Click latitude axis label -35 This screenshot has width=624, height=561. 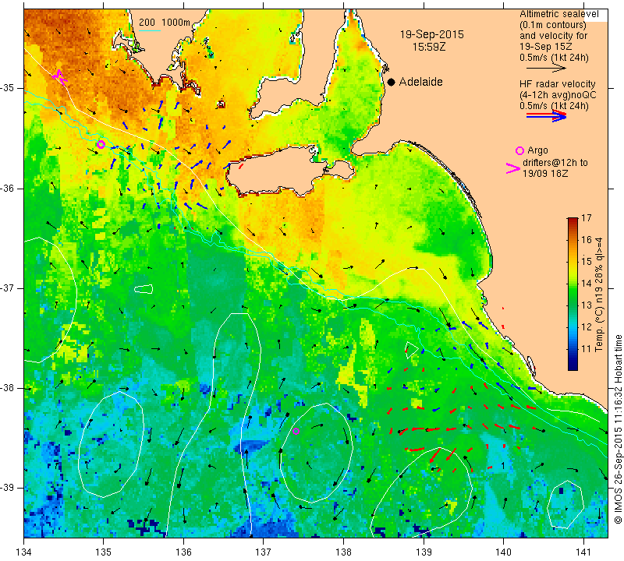coord(9,88)
